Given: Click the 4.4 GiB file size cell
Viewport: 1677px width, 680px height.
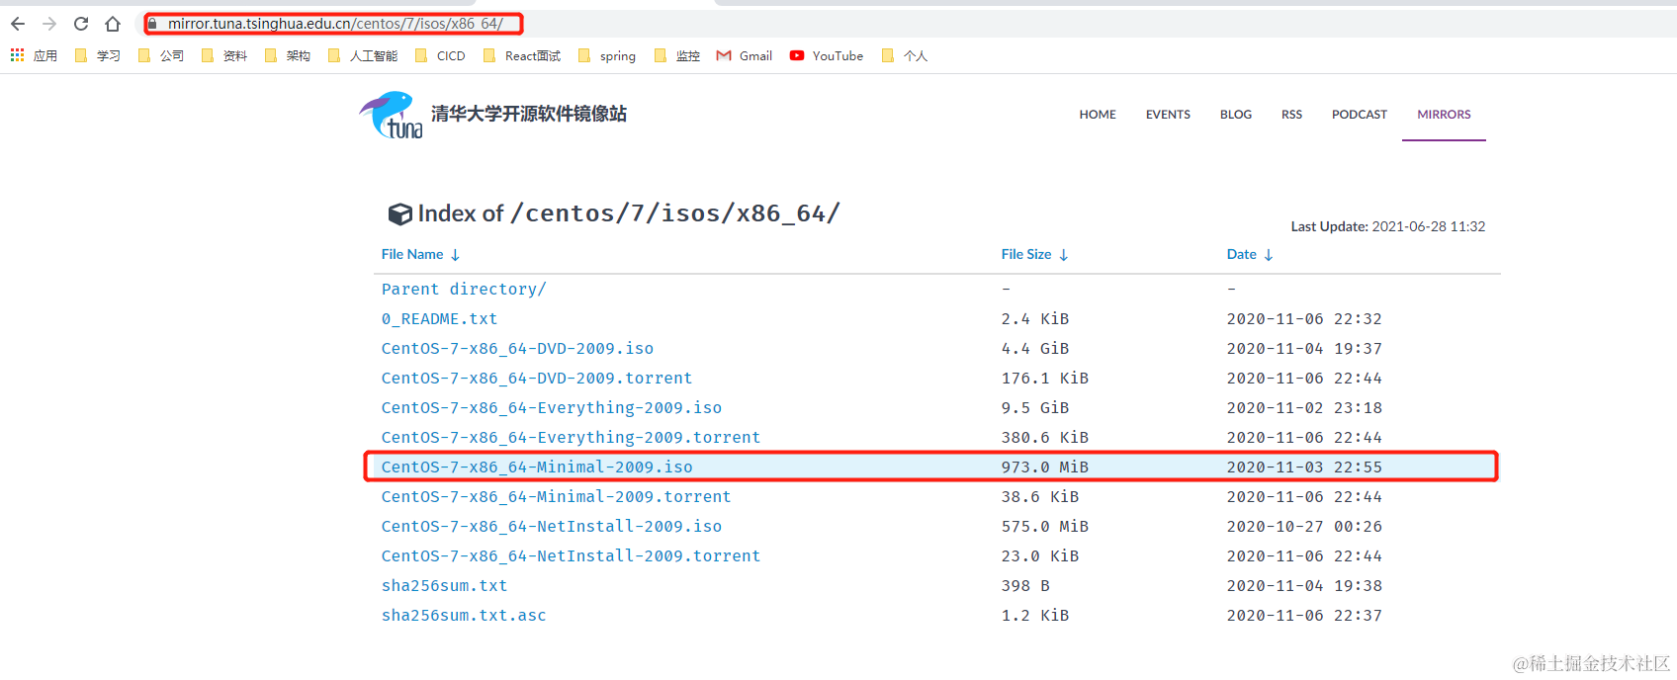Looking at the screenshot, I should [x=1034, y=348].
